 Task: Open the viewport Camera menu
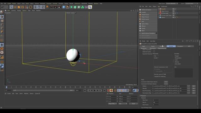[13, 10]
